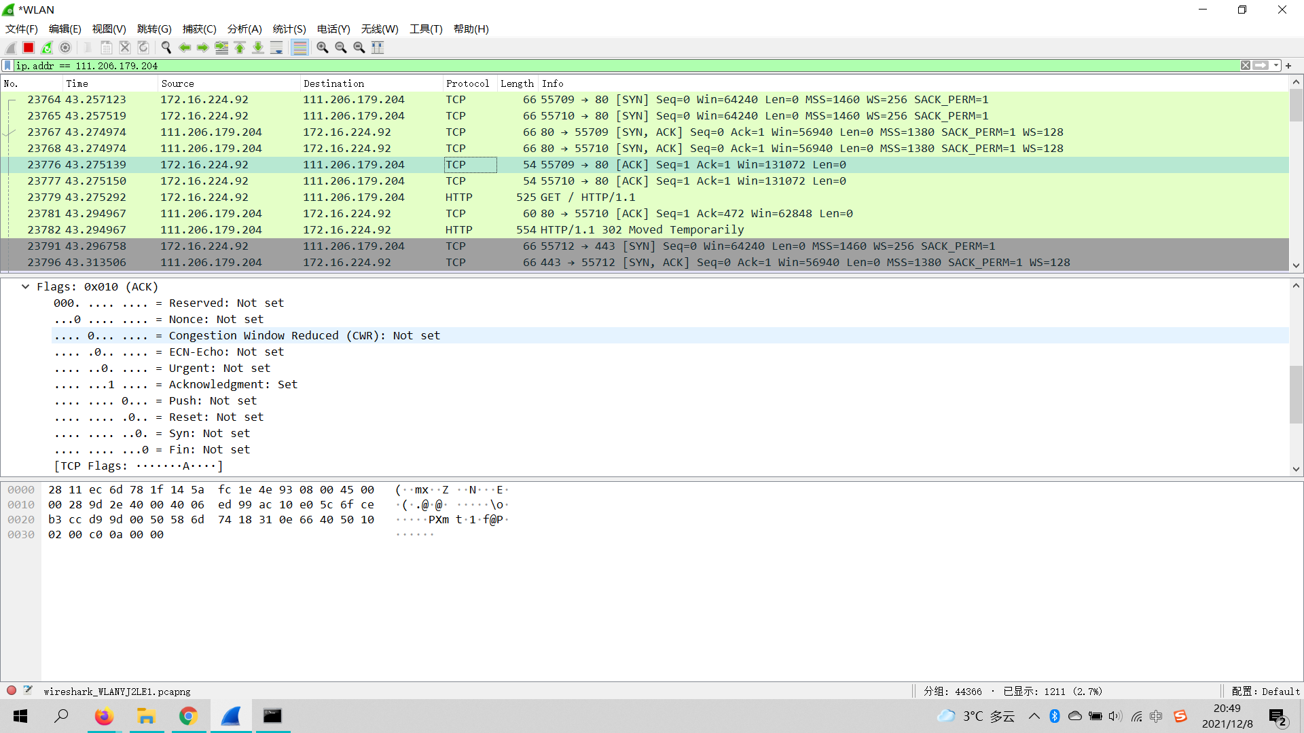Viewport: 1304px width, 733px height.
Task: Click the display filter text field
Action: point(611,66)
